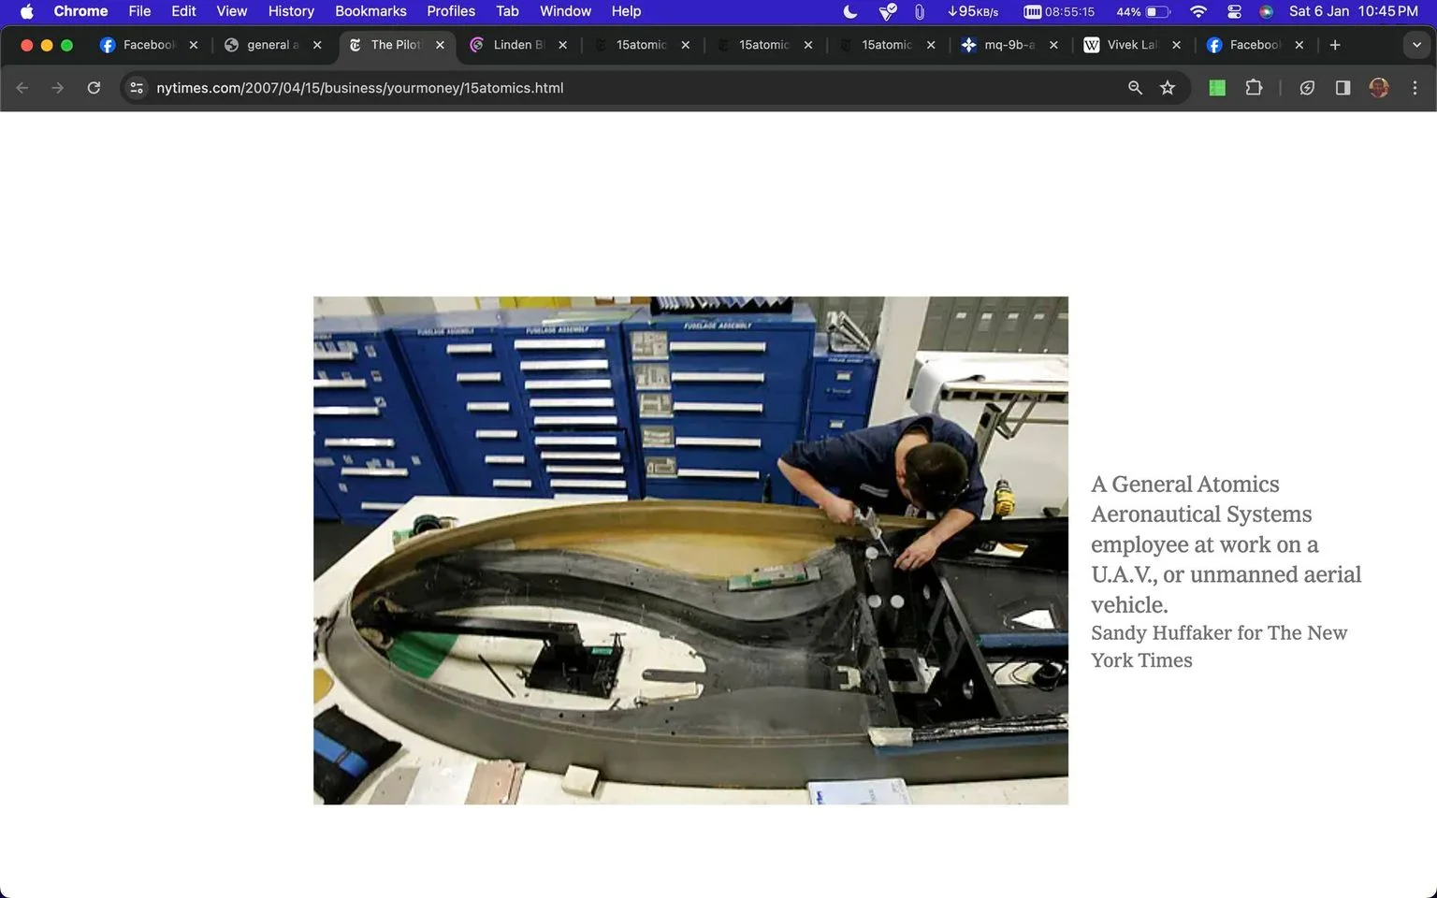
Task: Close the Vivek Lal tab
Action: (1176, 45)
